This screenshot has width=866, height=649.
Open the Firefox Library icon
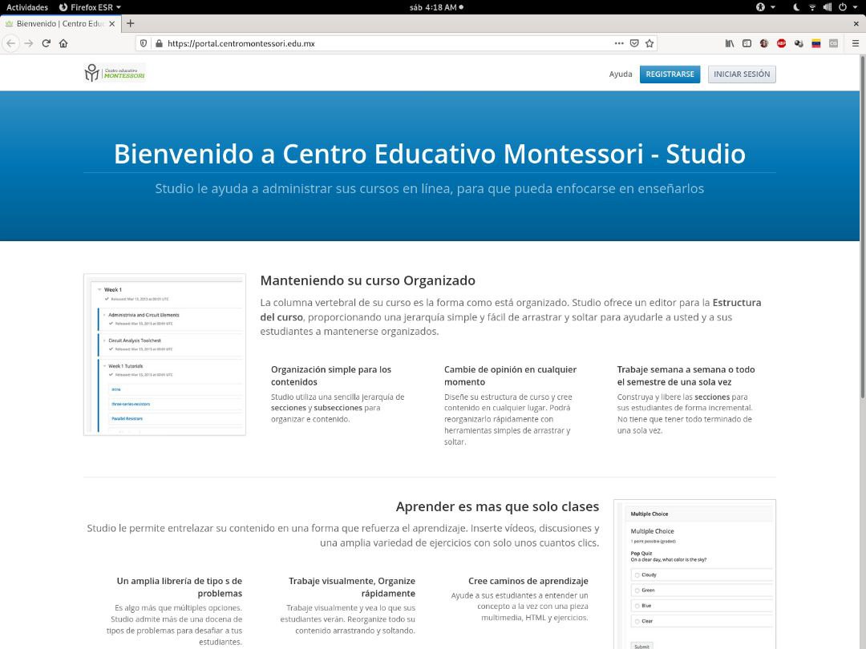[x=730, y=43]
